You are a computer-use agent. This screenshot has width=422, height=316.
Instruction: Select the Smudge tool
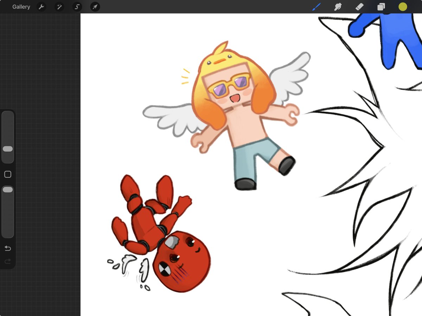tap(338, 7)
